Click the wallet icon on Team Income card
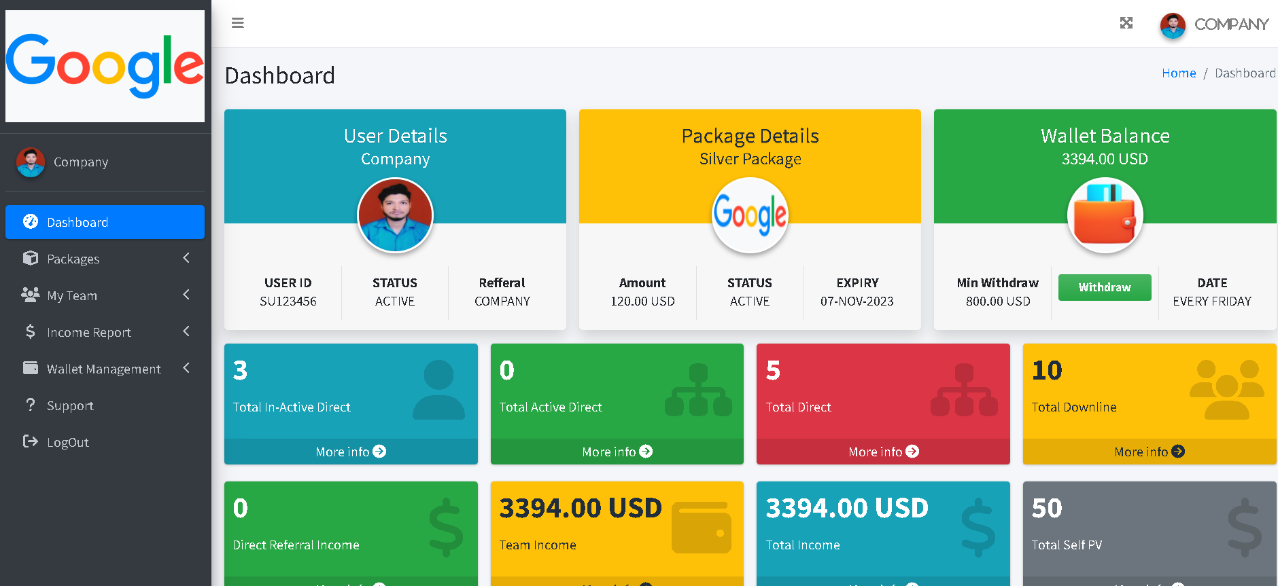Viewport: 1278px width, 586px height. [x=702, y=528]
